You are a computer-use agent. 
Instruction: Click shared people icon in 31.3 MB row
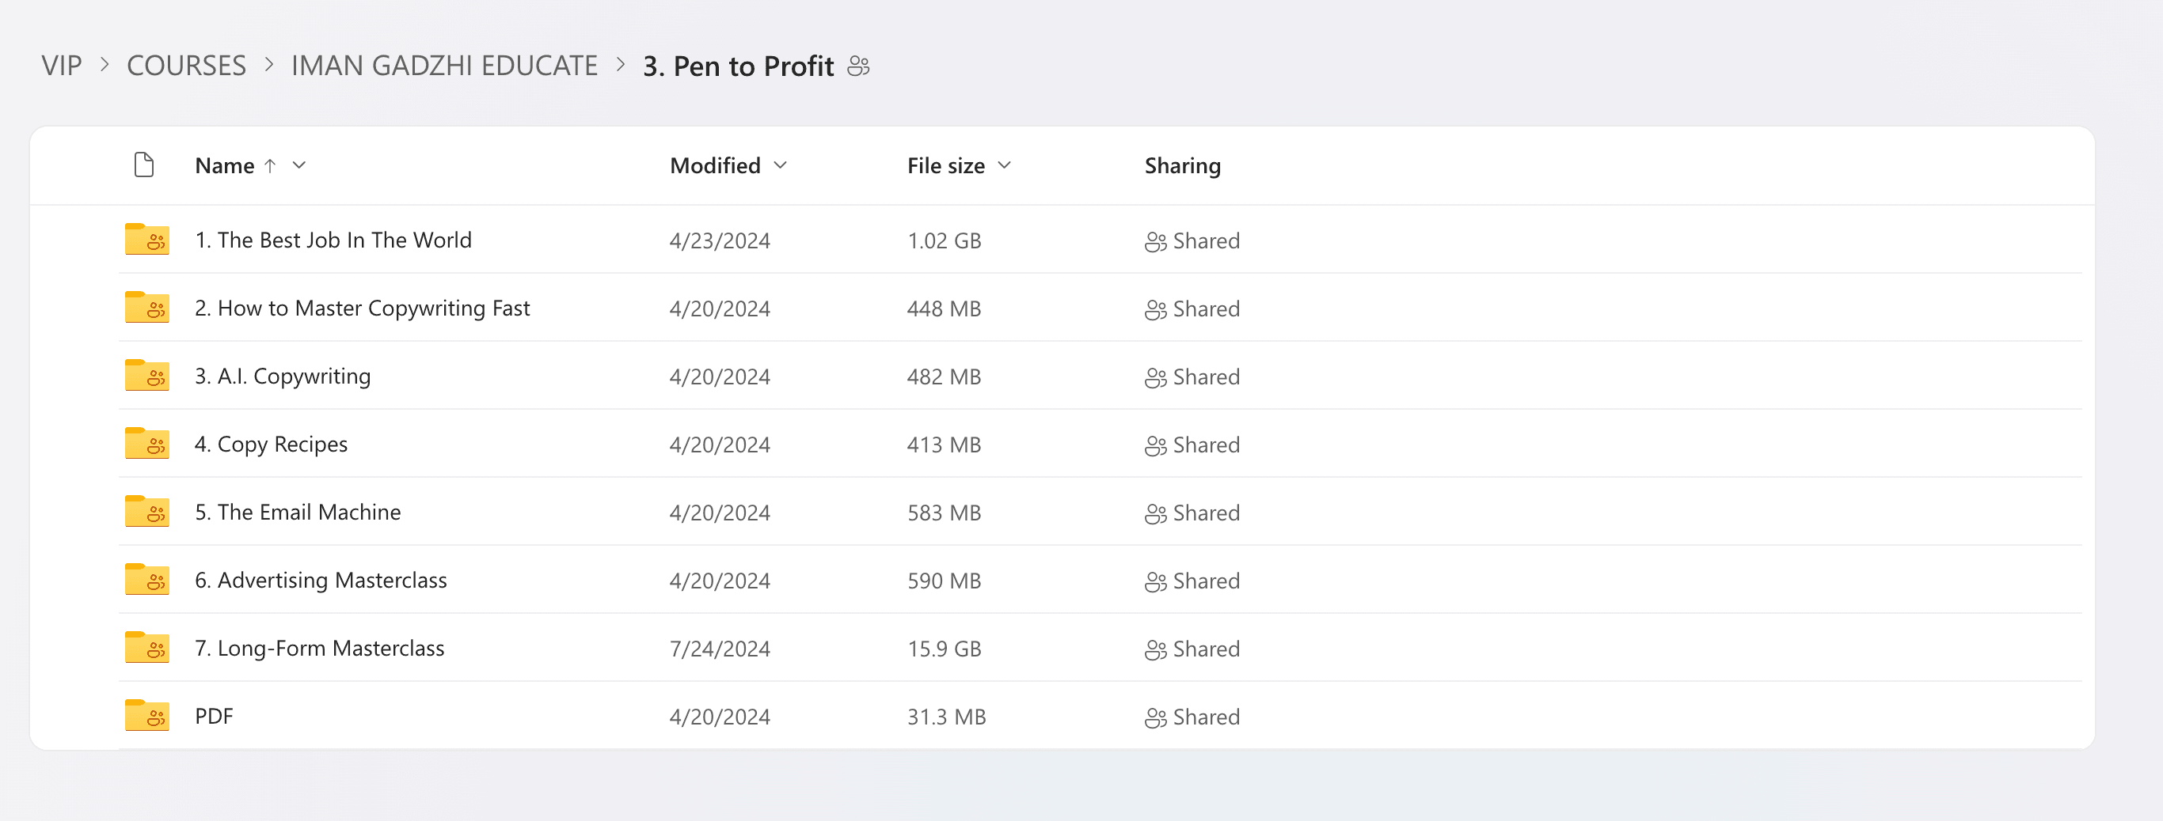pos(1155,717)
